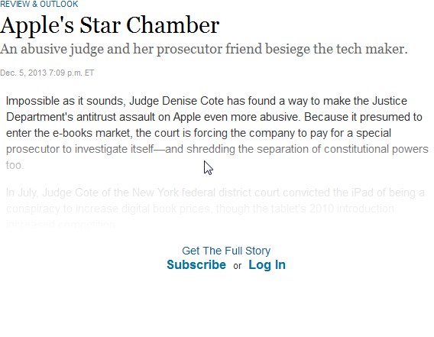
Task: Select the Get The Full Story text
Action: tap(226, 251)
